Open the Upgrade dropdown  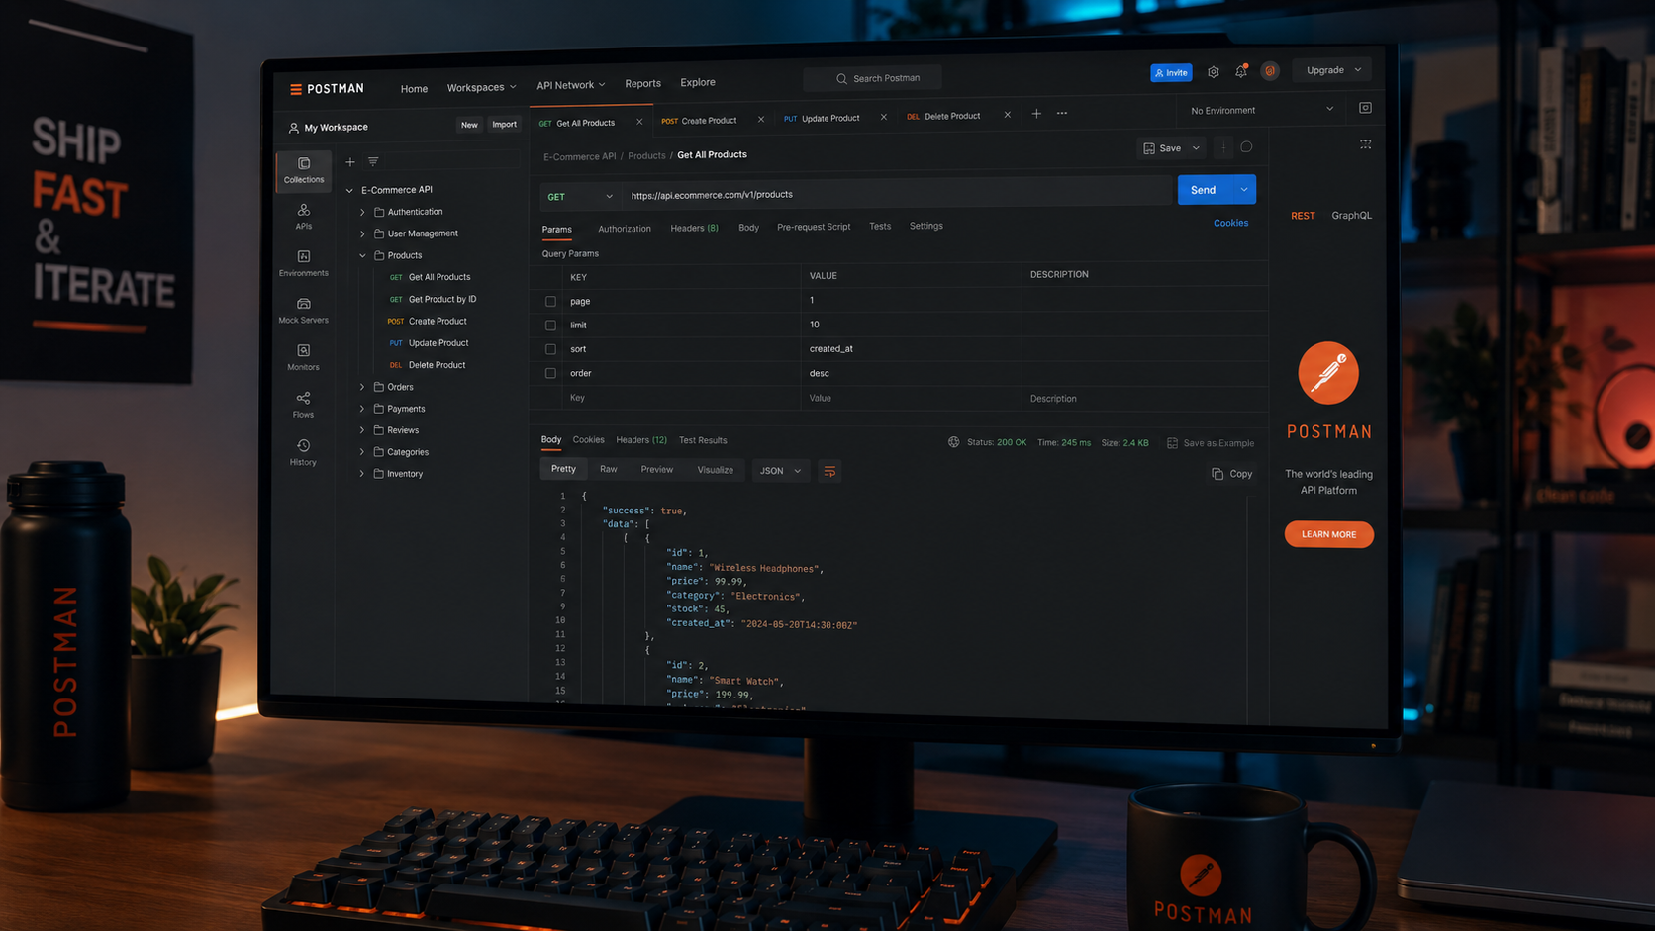point(1333,70)
